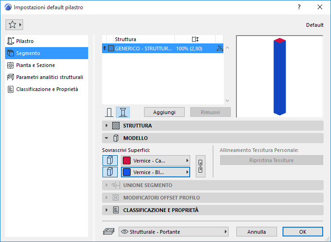Select the Pilastro settings page

click(x=47, y=41)
